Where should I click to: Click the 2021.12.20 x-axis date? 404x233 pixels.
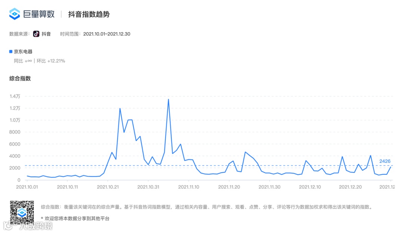[350, 187]
